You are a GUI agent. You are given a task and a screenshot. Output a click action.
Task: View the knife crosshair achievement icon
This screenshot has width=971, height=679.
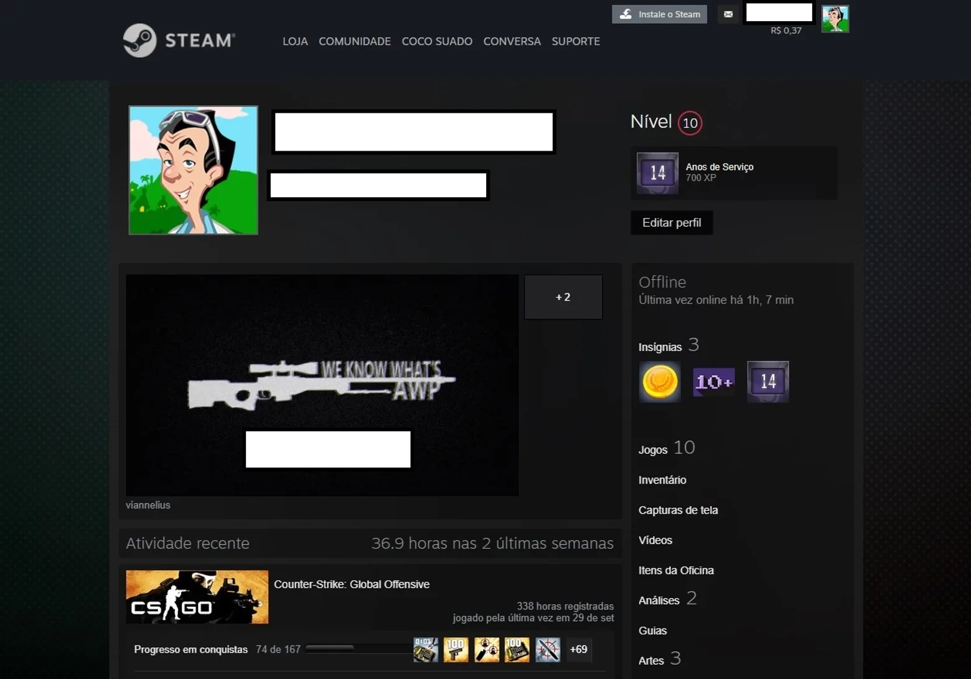[548, 650]
